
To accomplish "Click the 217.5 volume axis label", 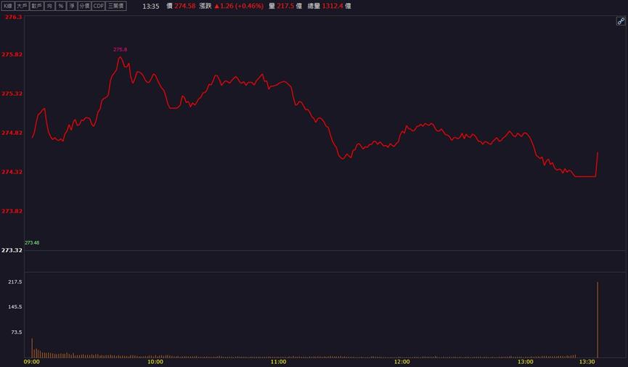I will [15, 281].
